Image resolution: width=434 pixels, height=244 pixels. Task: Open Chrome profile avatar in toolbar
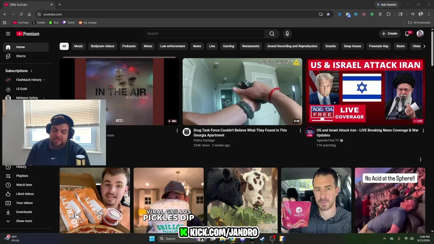click(x=421, y=14)
